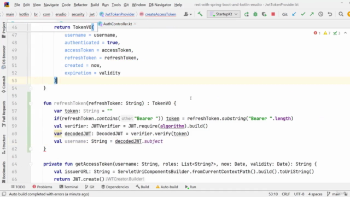Screen dimensions: 350x197
Task: Click JwtTokenProvider breadcrumb
Action: pyautogui.click(x=120, y=14)
